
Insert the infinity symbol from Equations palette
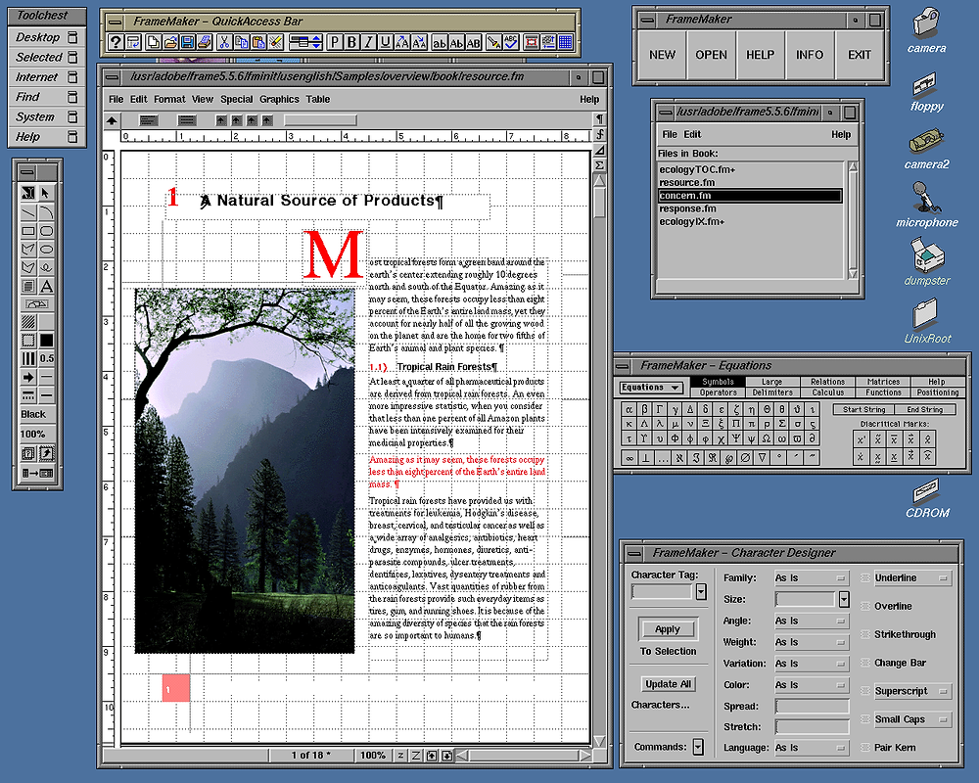[629, 458]
